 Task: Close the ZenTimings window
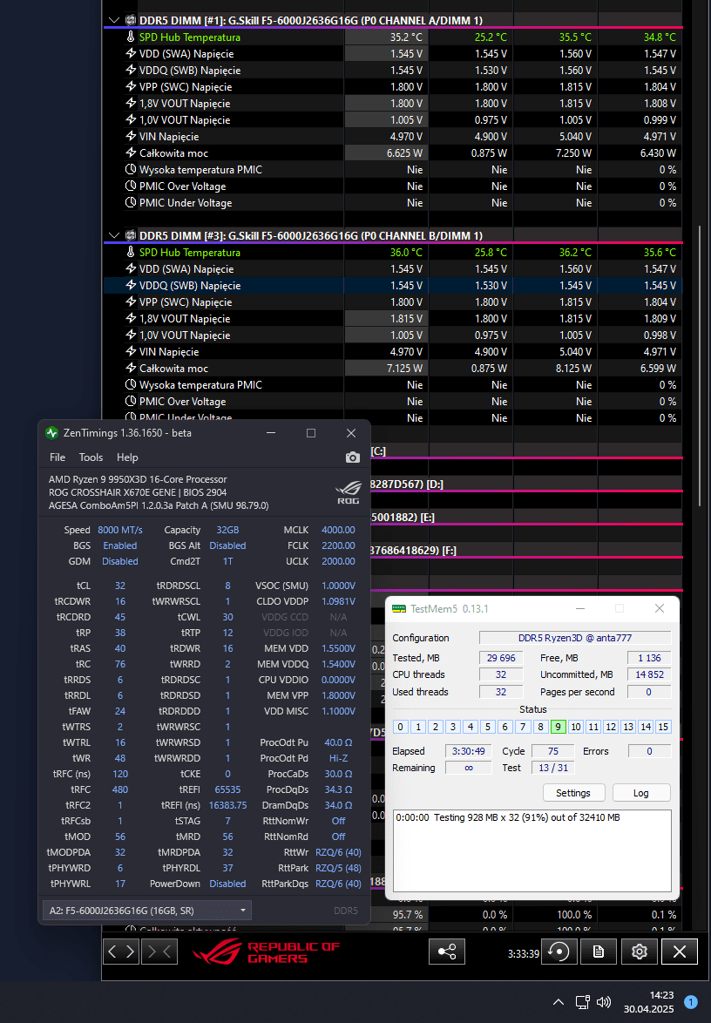coord(351,433)
